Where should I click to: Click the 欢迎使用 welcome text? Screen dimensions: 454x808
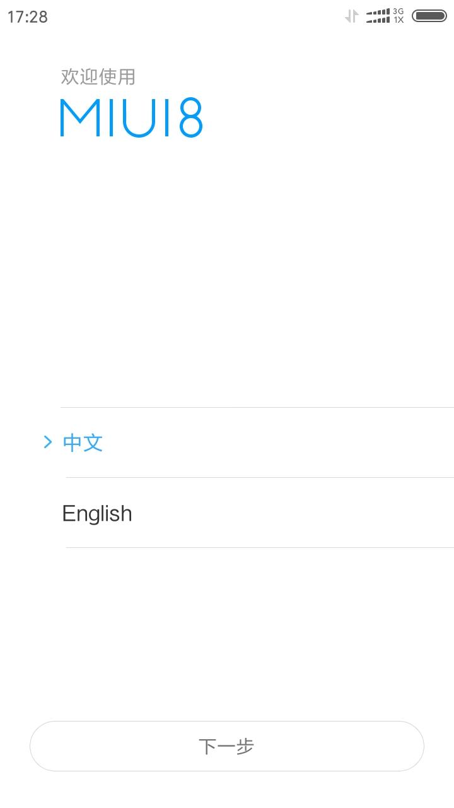(98, 76)
